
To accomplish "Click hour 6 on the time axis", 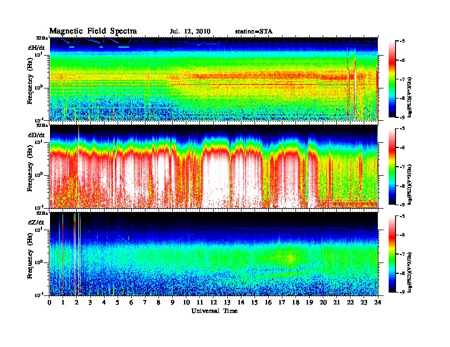I will pos(131,302).
